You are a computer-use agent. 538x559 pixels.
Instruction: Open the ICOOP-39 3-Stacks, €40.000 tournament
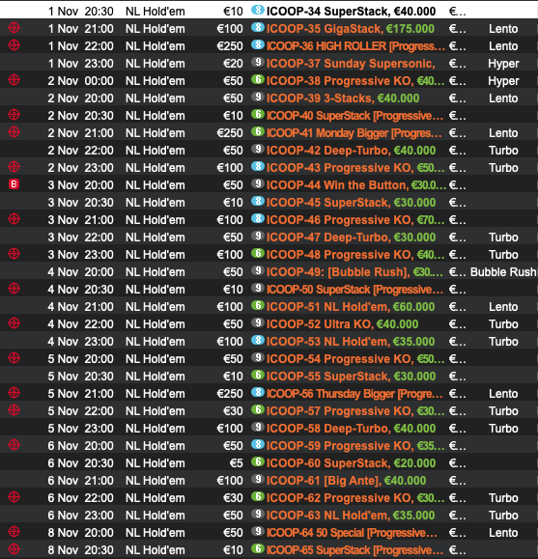coord(343,98)
